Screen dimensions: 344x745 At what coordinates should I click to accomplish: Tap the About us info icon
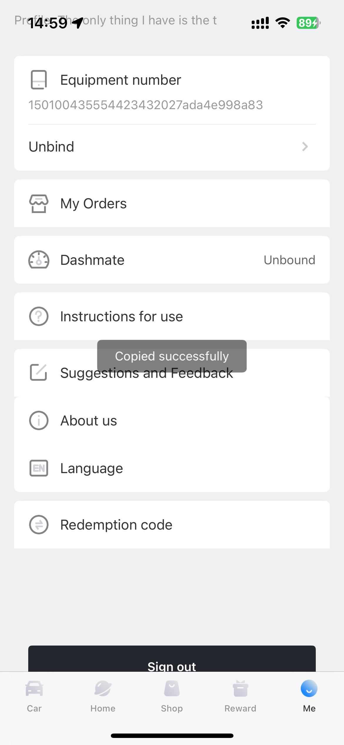coord(39,420)
